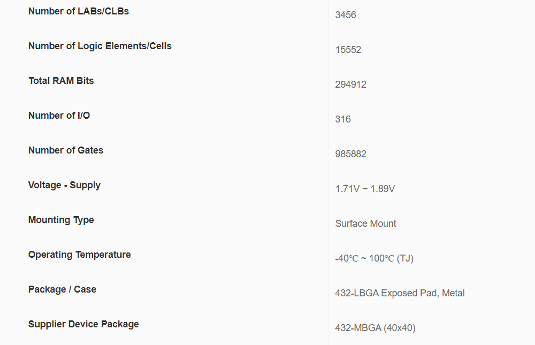Select the value 3456
Viewport: 535px width, 345px height.
tap(346, 15)
